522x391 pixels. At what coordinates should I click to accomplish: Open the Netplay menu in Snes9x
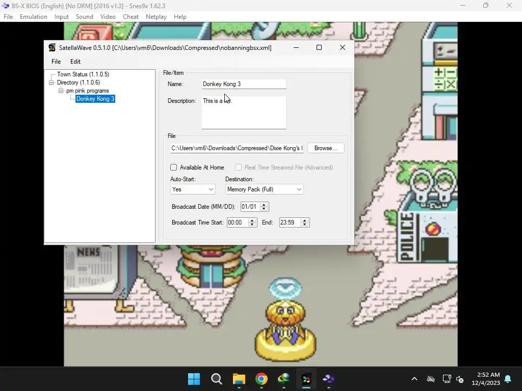tap(156, 17)
